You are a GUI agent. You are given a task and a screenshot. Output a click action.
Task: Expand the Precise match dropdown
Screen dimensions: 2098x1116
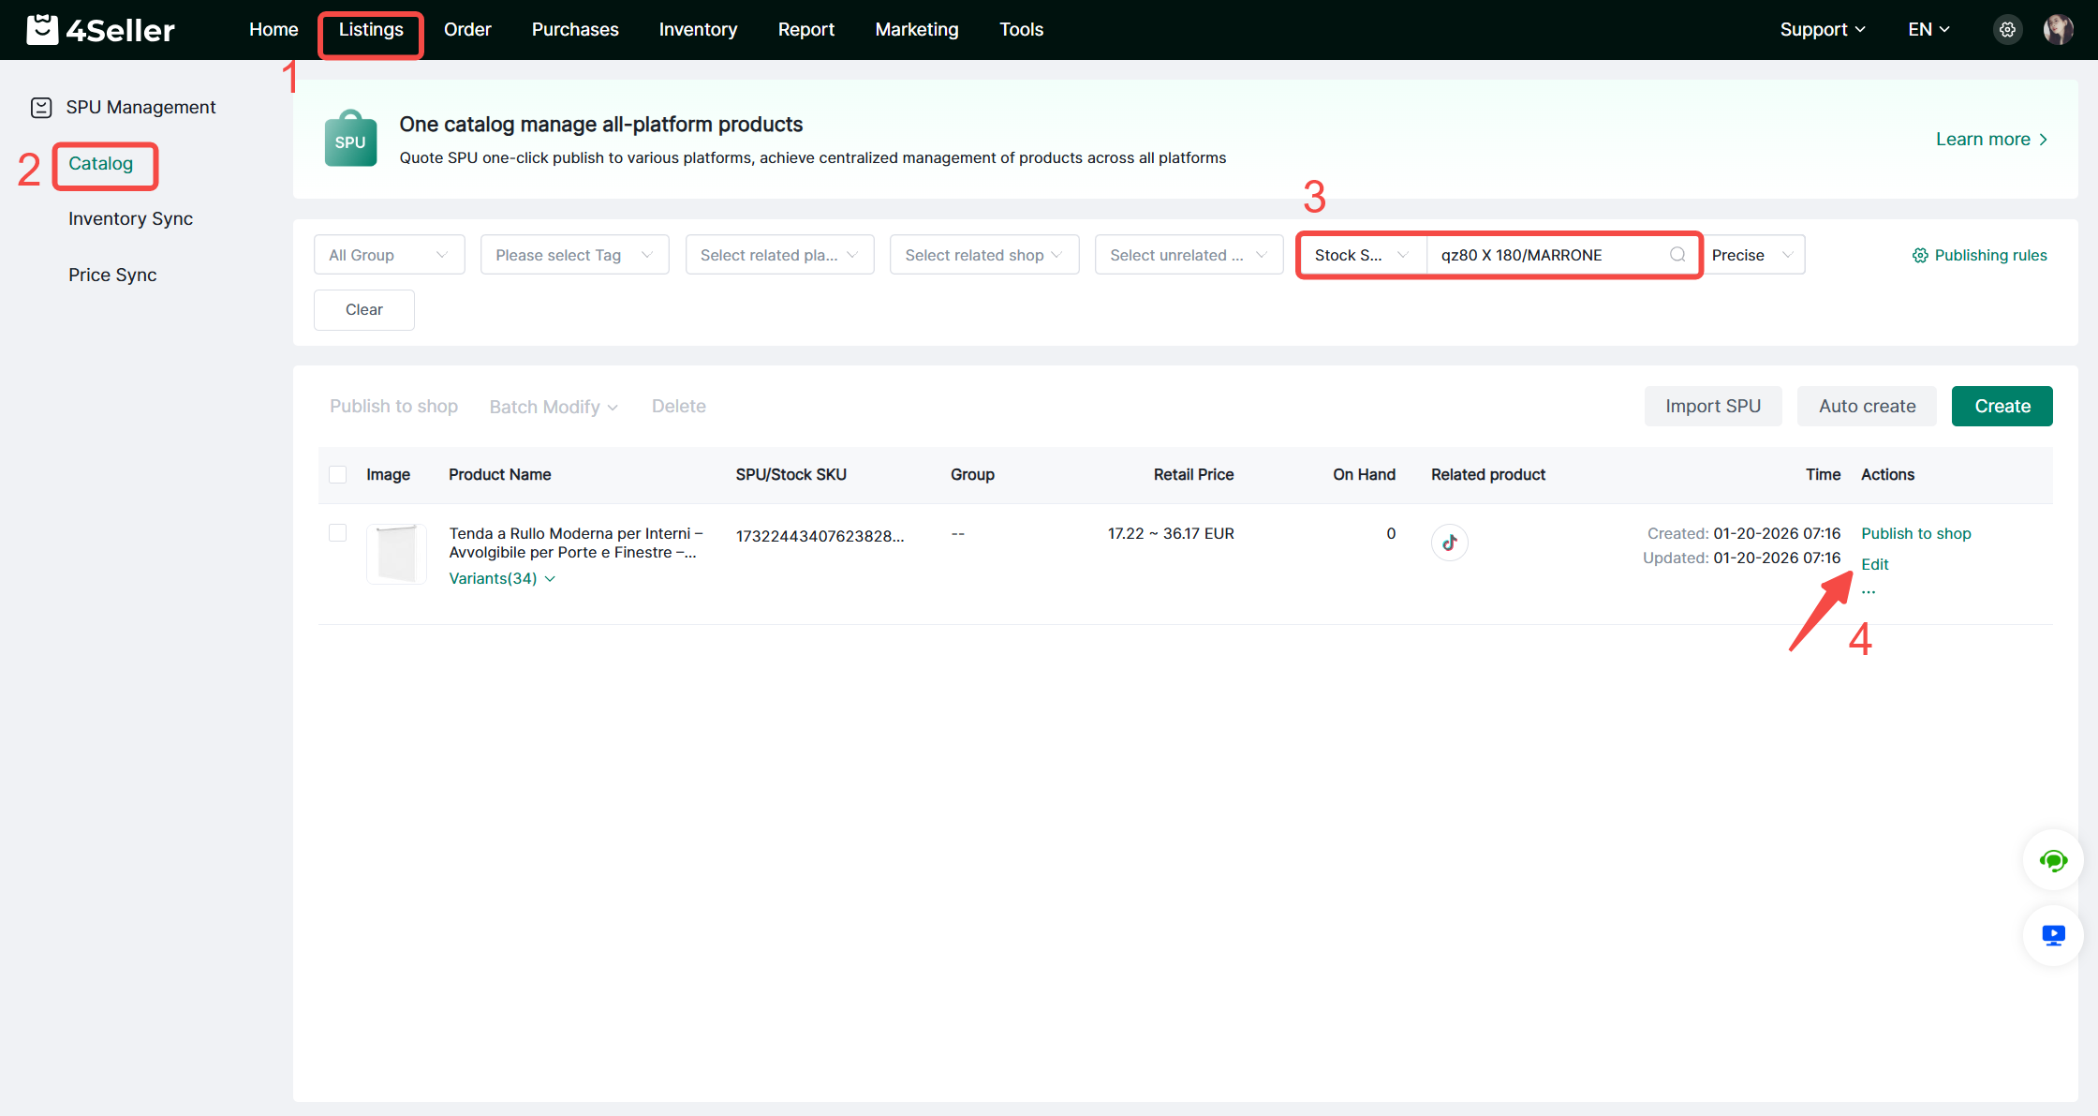point(1752,255)
